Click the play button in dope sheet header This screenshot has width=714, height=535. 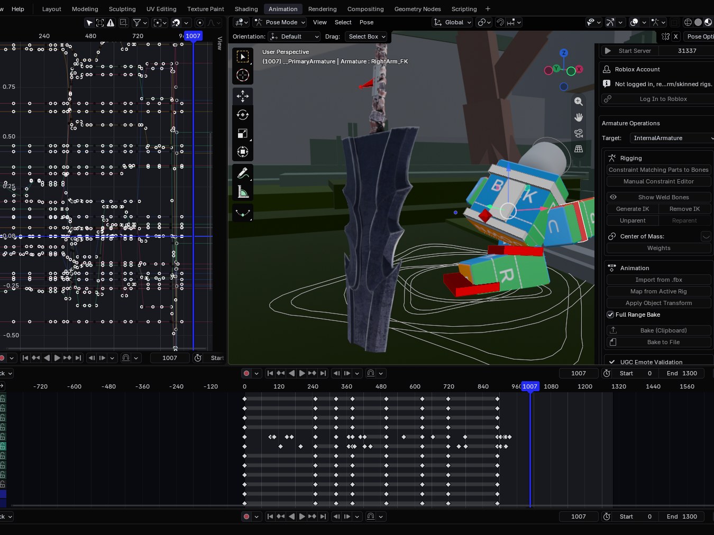click(x=301, y=373)
